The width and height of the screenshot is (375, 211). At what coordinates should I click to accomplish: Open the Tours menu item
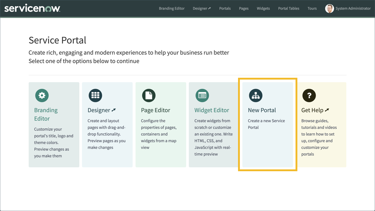point(312,8)
